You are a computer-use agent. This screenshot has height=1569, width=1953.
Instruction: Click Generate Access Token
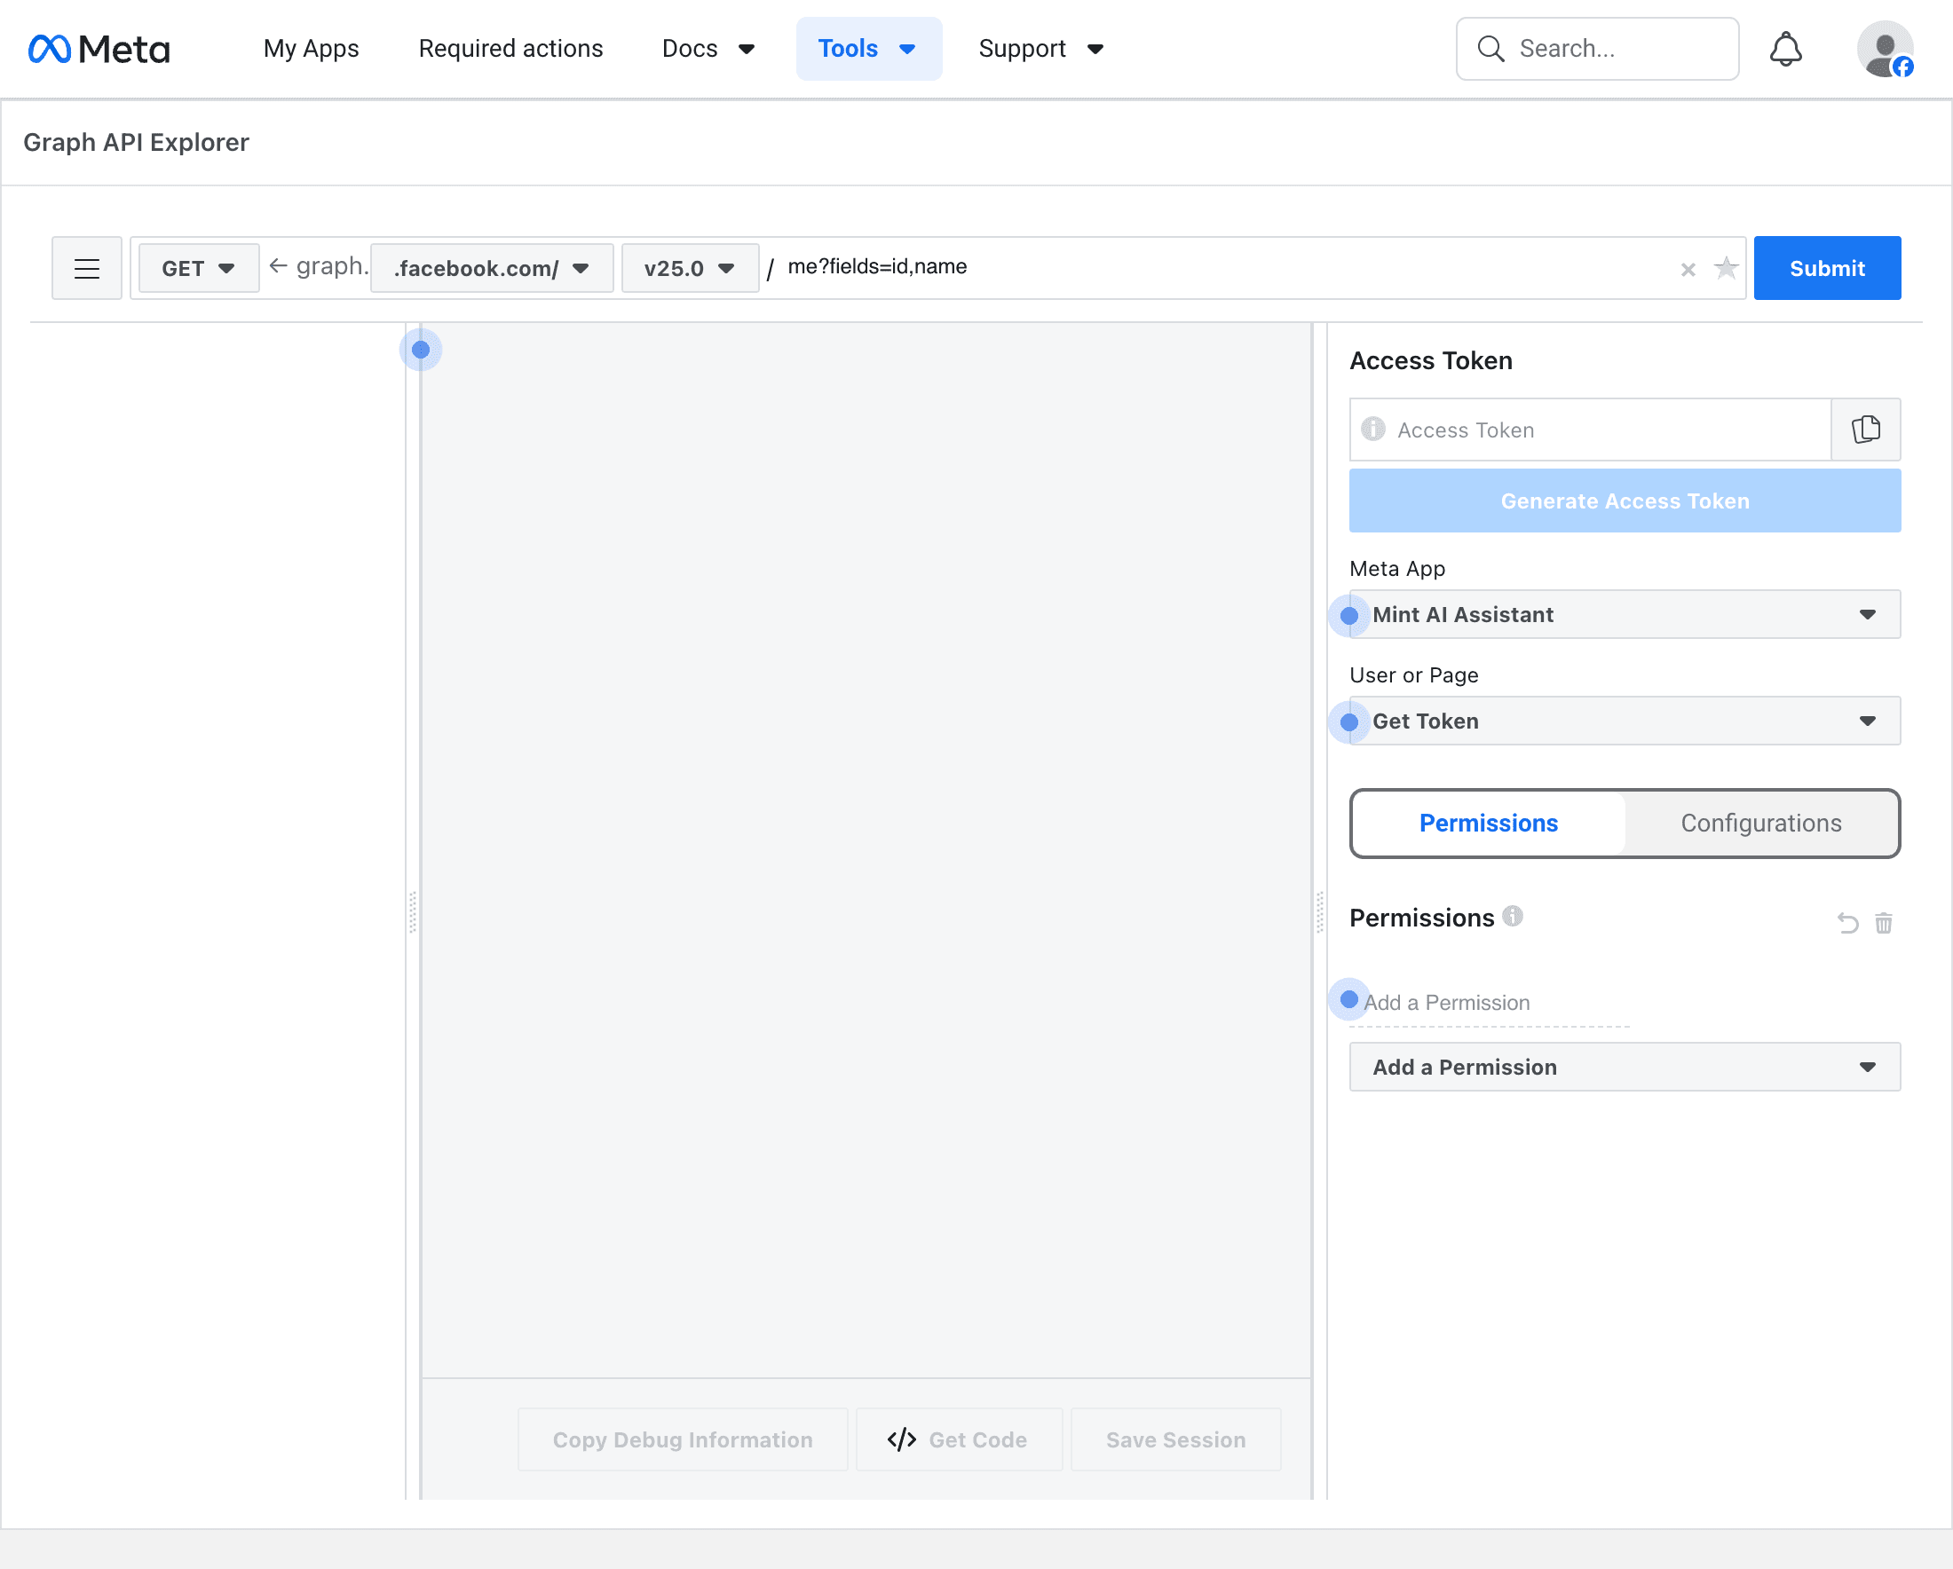coord(1625,501)
